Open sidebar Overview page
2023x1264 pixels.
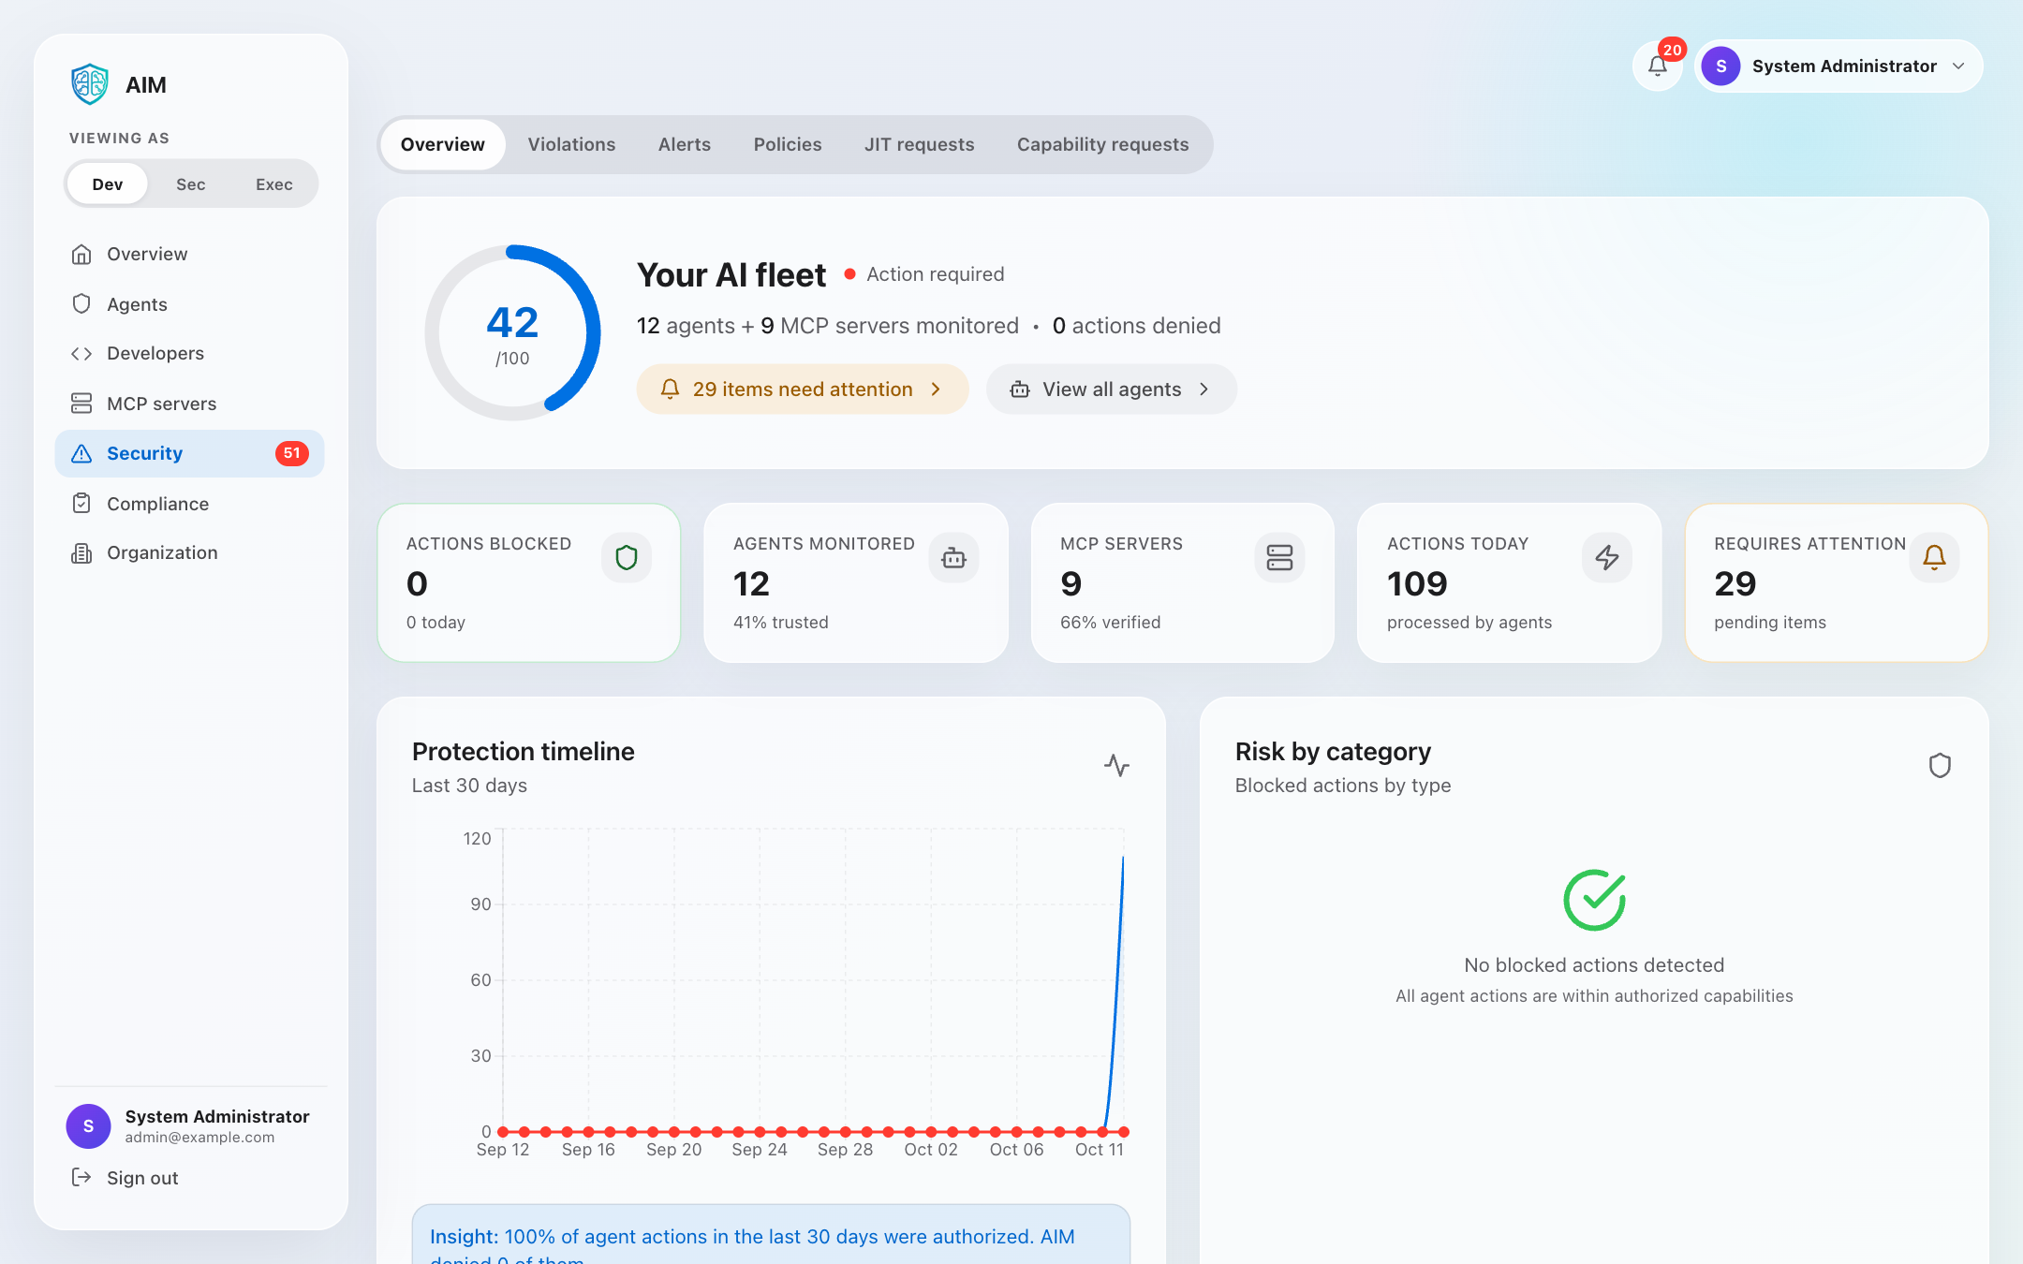tap(190, 254)
